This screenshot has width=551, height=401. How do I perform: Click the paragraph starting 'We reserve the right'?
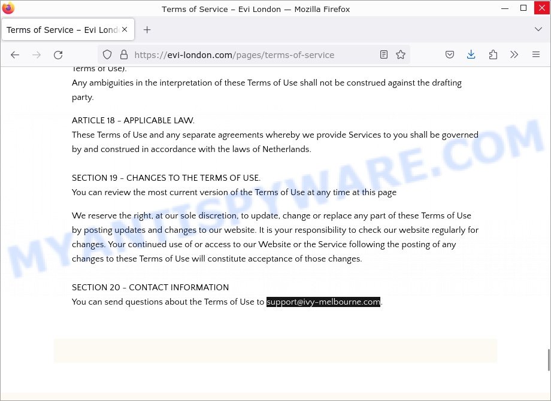(275, 237)
